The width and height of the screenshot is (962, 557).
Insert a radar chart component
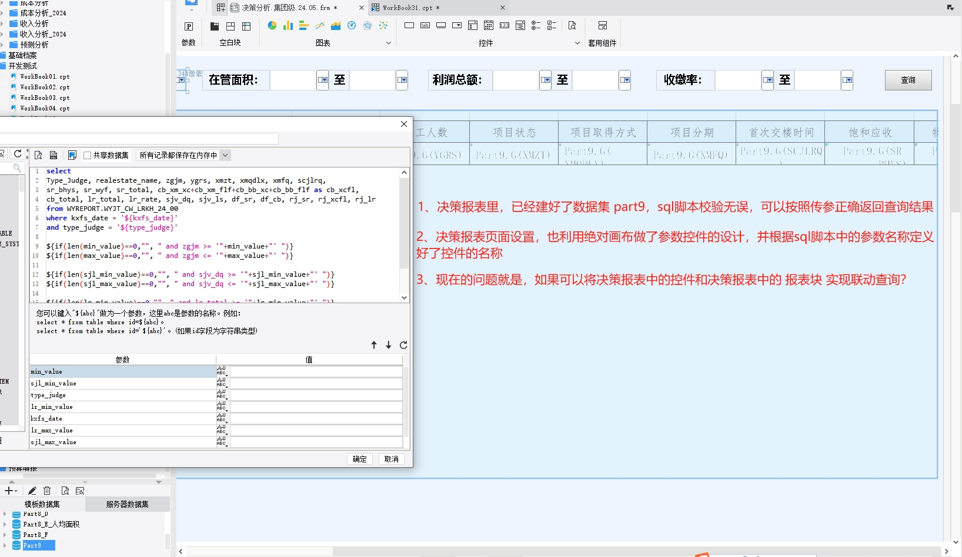[x=368, y=25]
